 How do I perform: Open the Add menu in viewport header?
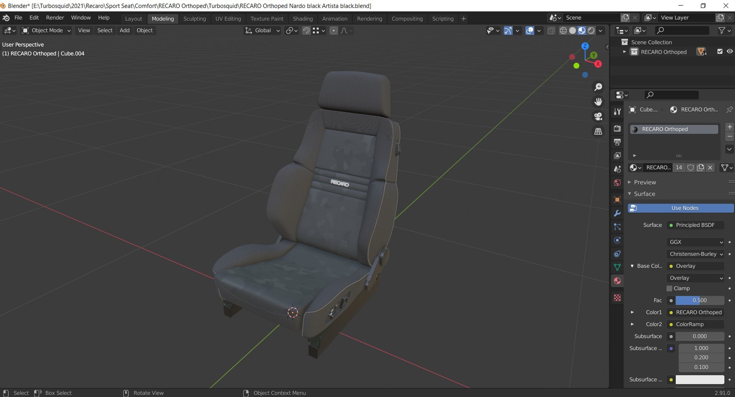pos(124,31)
